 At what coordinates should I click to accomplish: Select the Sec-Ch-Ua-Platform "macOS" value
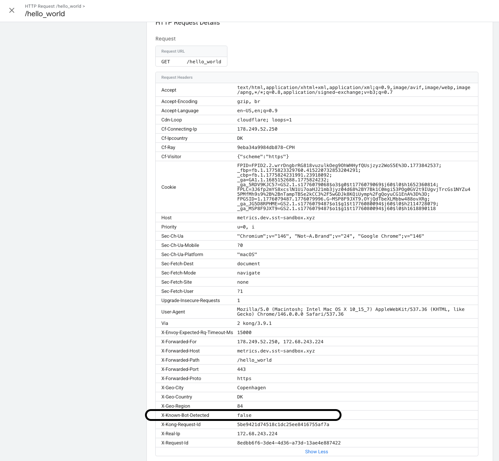(x=247, y=255)
